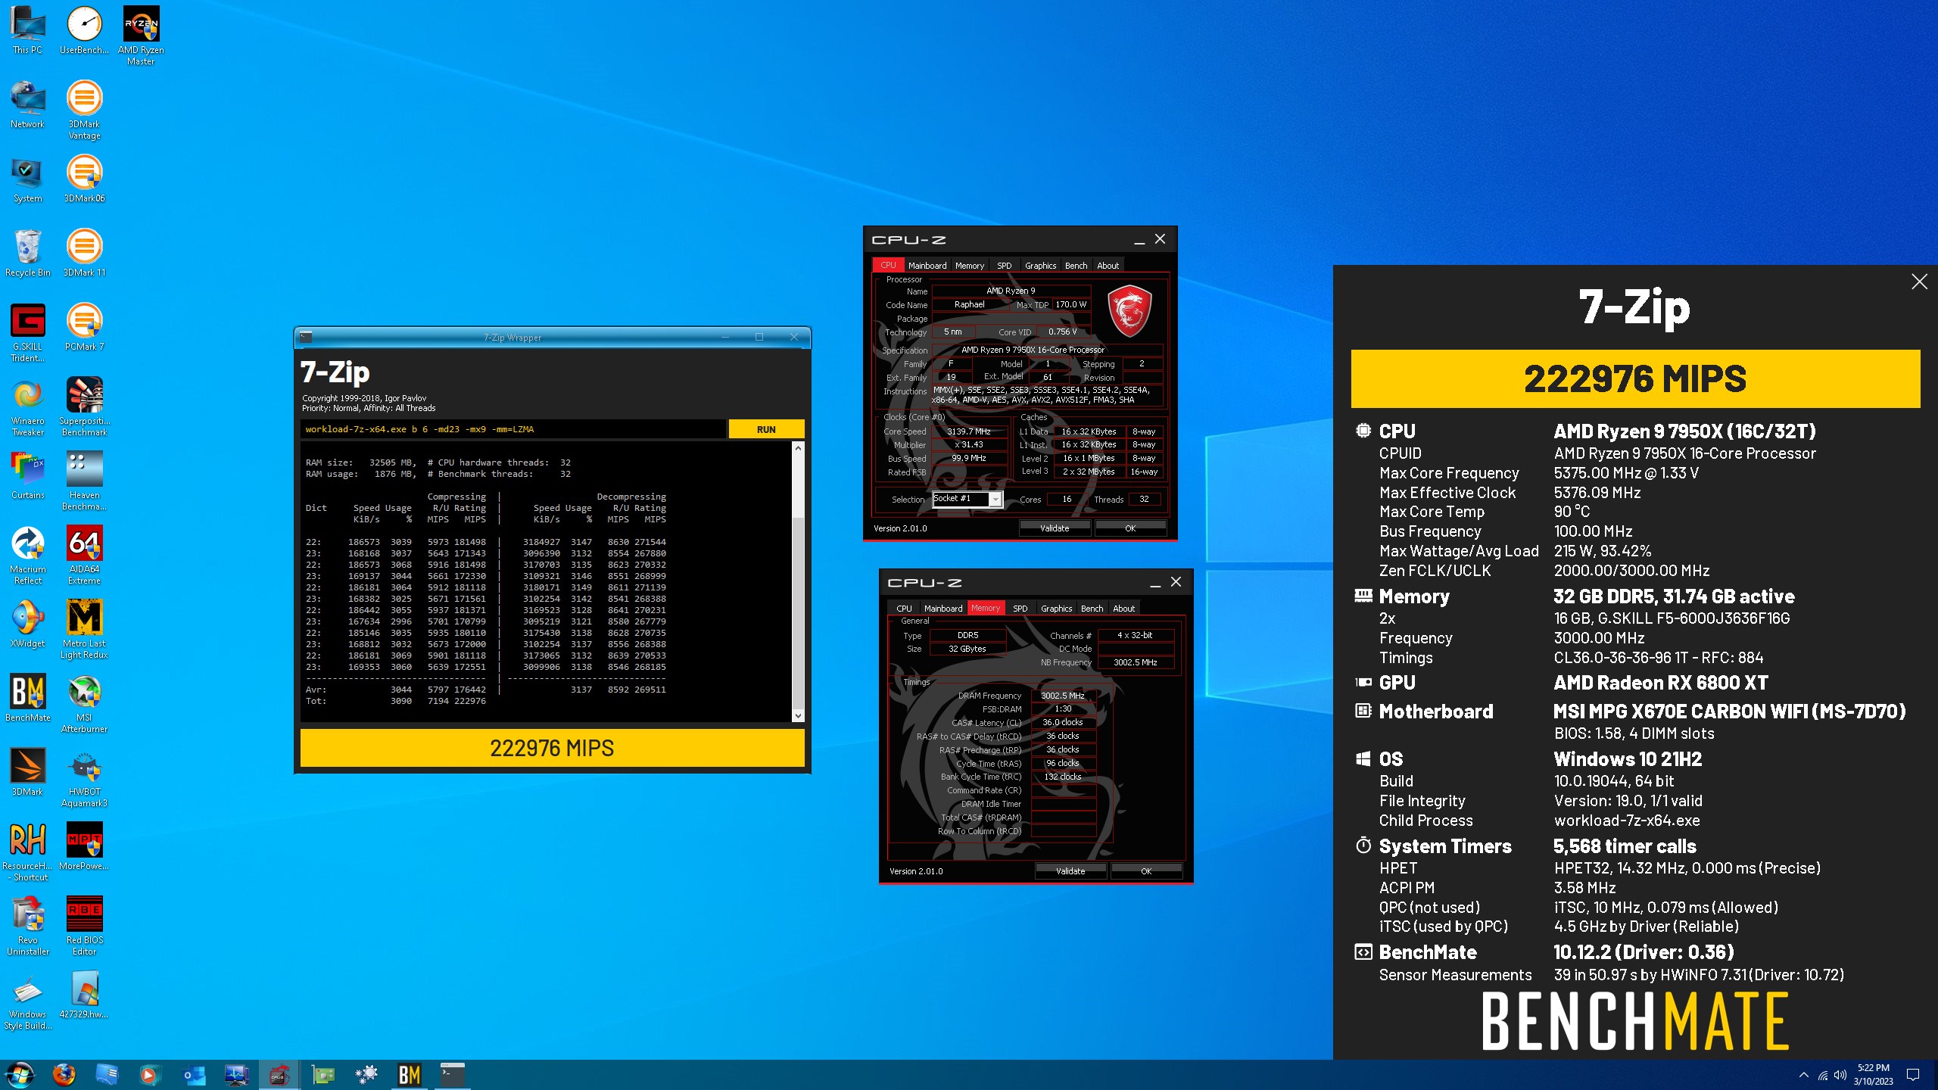The width and height of the screenshot is (1938, 1090).
Task: Close the BenchMate result panel
Action: [1919, 282]
